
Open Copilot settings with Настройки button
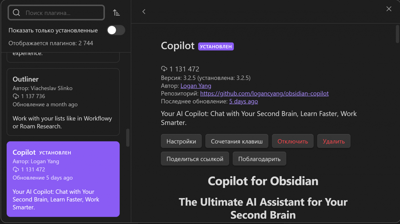coord(181,141)
